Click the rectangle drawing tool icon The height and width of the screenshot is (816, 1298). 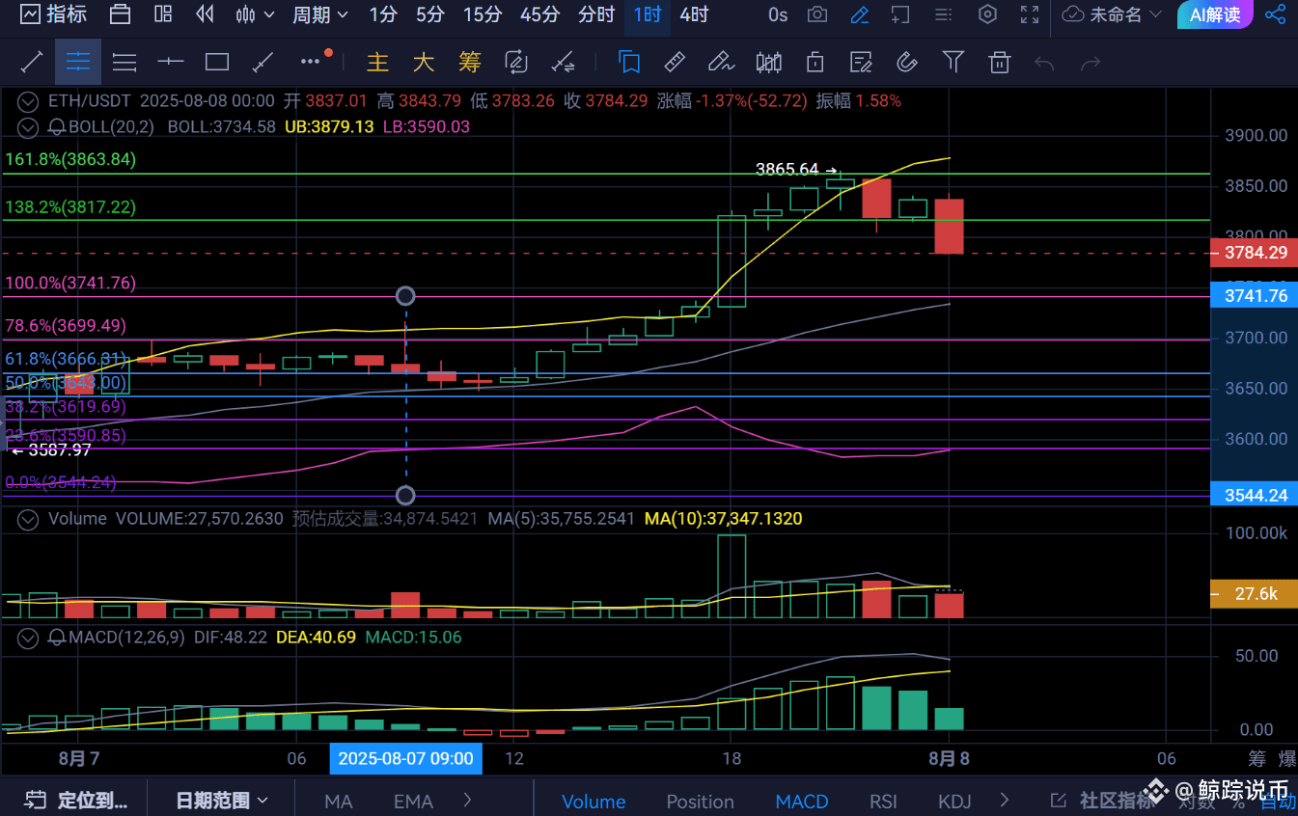[217, 62]
